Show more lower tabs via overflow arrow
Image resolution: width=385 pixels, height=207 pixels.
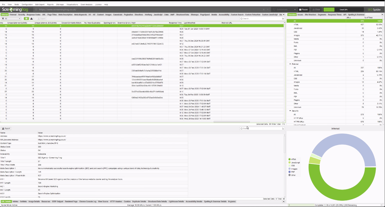(284, 202)
